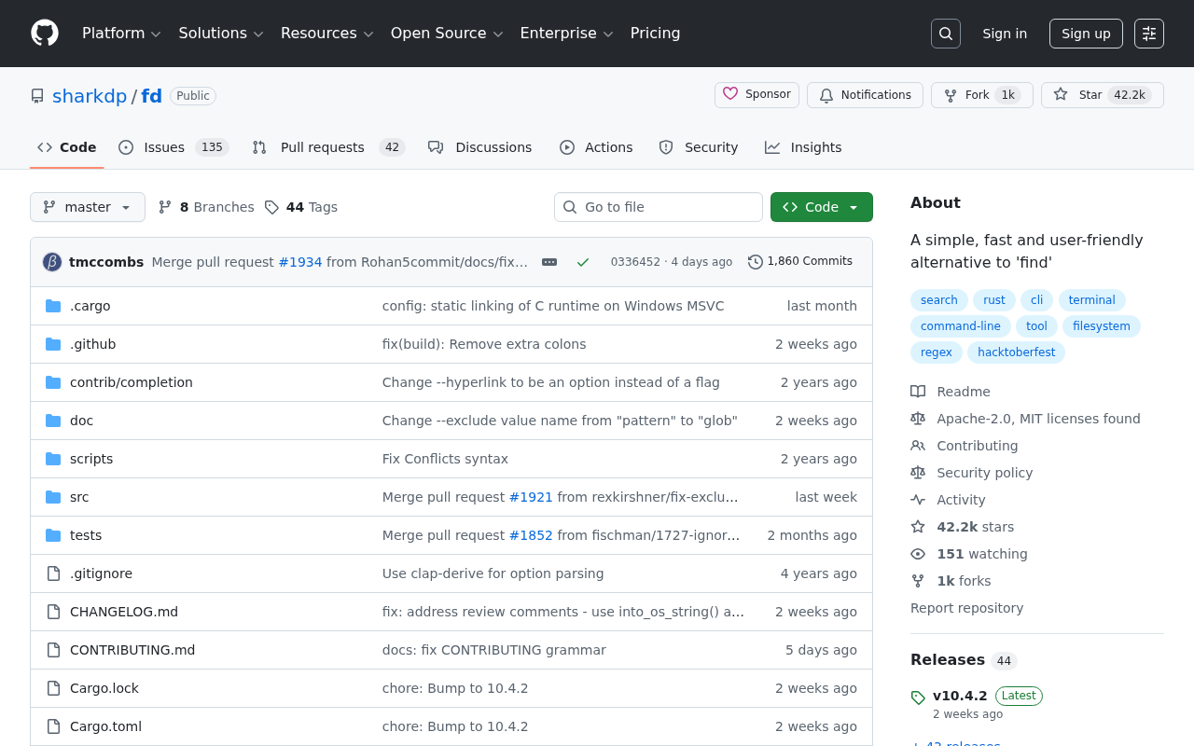Open the ellipsis on the latest commit message

pyautogui.click(x=548, y=262)
